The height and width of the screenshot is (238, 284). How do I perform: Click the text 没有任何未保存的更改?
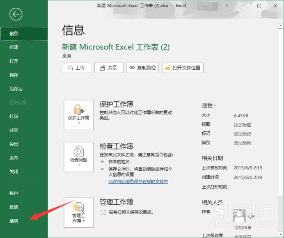pos(131,212)
